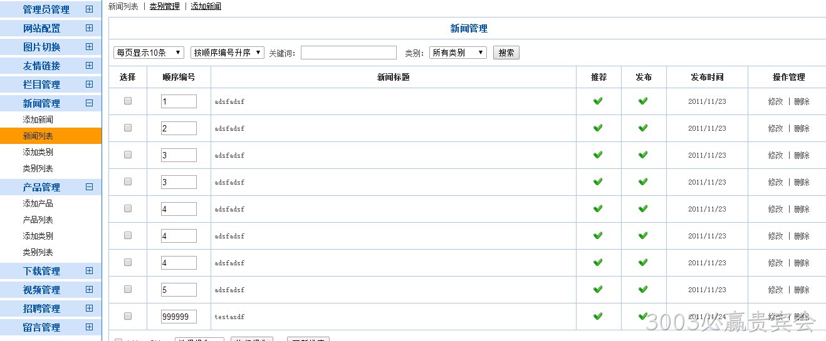The height and width of the screenshot is (341, 826).
Task: Click the 顺序编号 column header
Action: [x=179, y=78]
